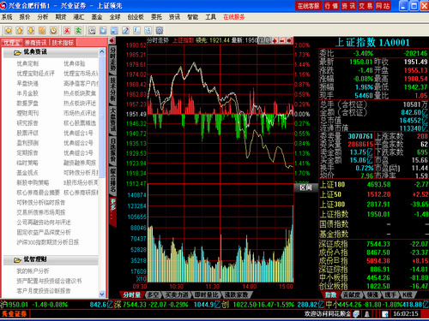Click the red right arrow chart icon
The image size is (429, 321).
(290, 40)
